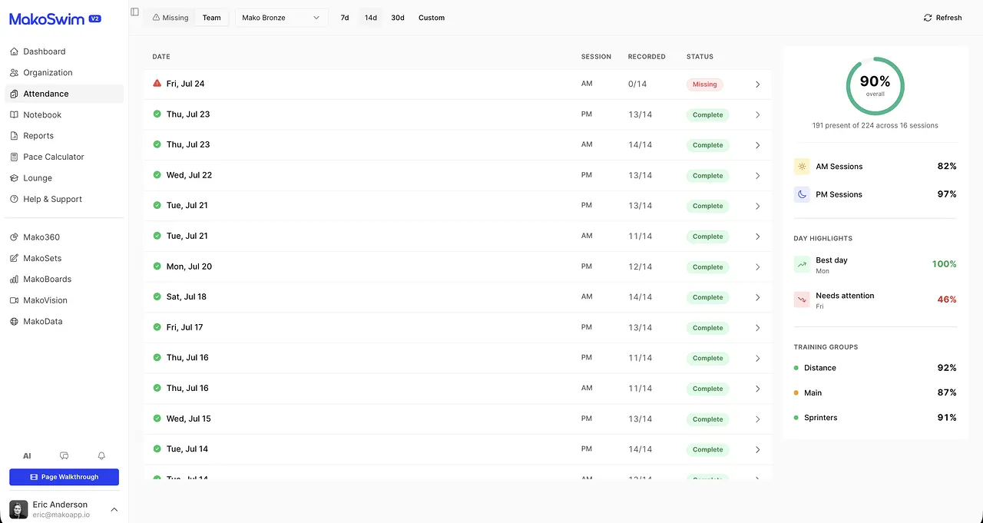
Task: Click the Complete badge for Thu, Jul 16 PM
Action: coord(707,358)
